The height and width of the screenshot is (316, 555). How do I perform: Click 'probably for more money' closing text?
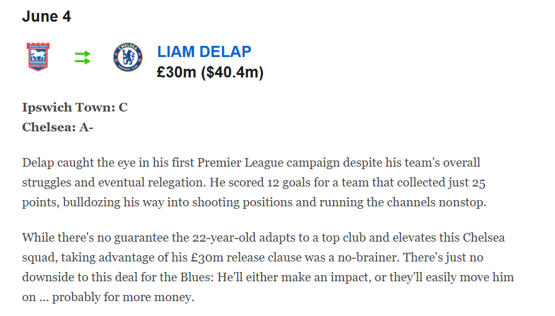123,297
